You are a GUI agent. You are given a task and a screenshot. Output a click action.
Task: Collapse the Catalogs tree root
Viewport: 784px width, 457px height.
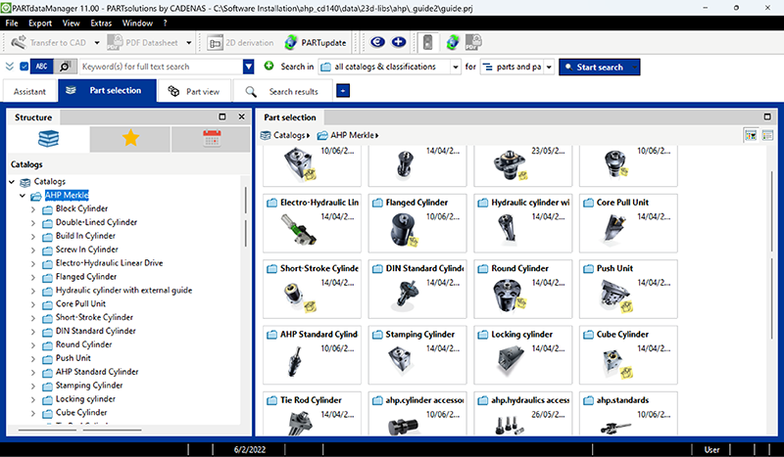point(12,182)
